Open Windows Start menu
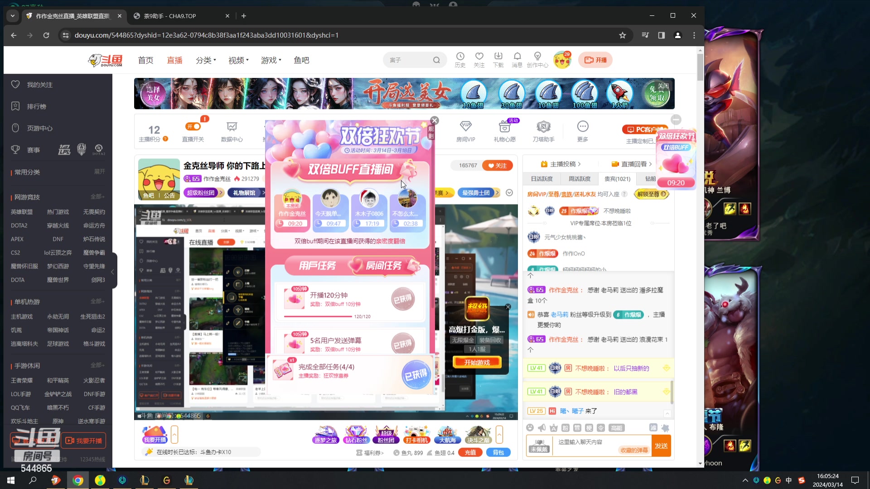This screenshot has width=870, height=489. coord(11,480)
